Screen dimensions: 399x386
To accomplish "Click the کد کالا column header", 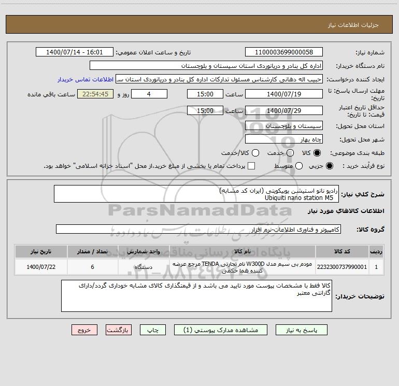I will coord(342,251).
